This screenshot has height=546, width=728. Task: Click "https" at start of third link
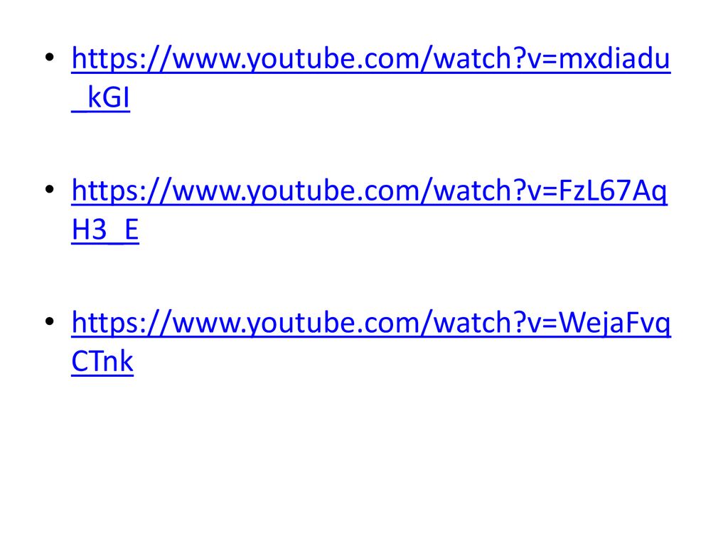[x=105, y=324]
